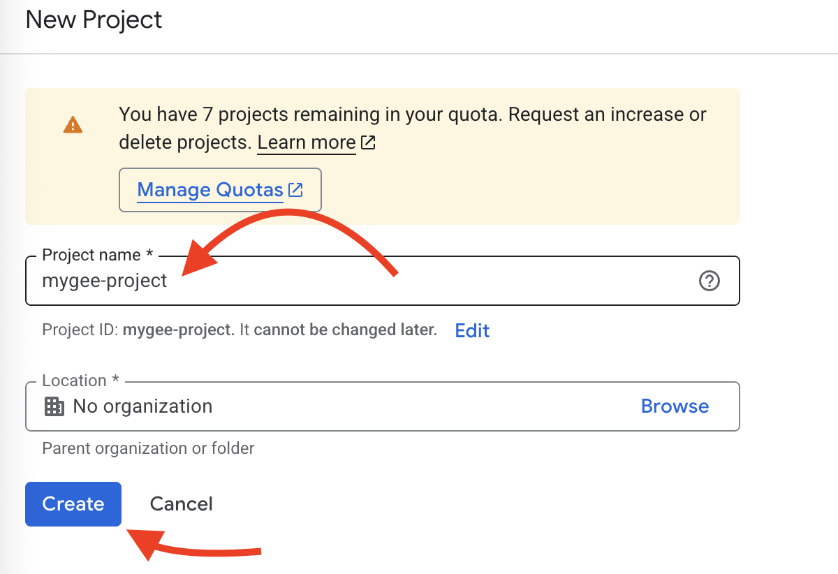
Task: Browse for a parent organization
Action: [675, 406]
